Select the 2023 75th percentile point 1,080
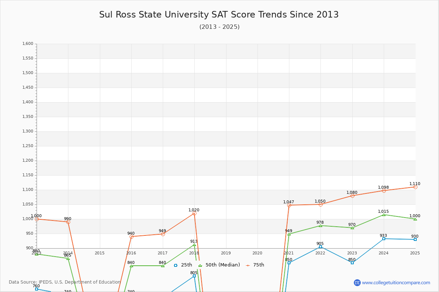Screen dimensions: 439x292 click(x=352, y=196)
